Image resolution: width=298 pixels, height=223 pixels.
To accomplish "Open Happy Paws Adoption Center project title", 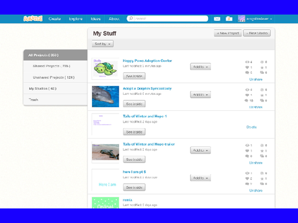I will [x=147, y=61].
